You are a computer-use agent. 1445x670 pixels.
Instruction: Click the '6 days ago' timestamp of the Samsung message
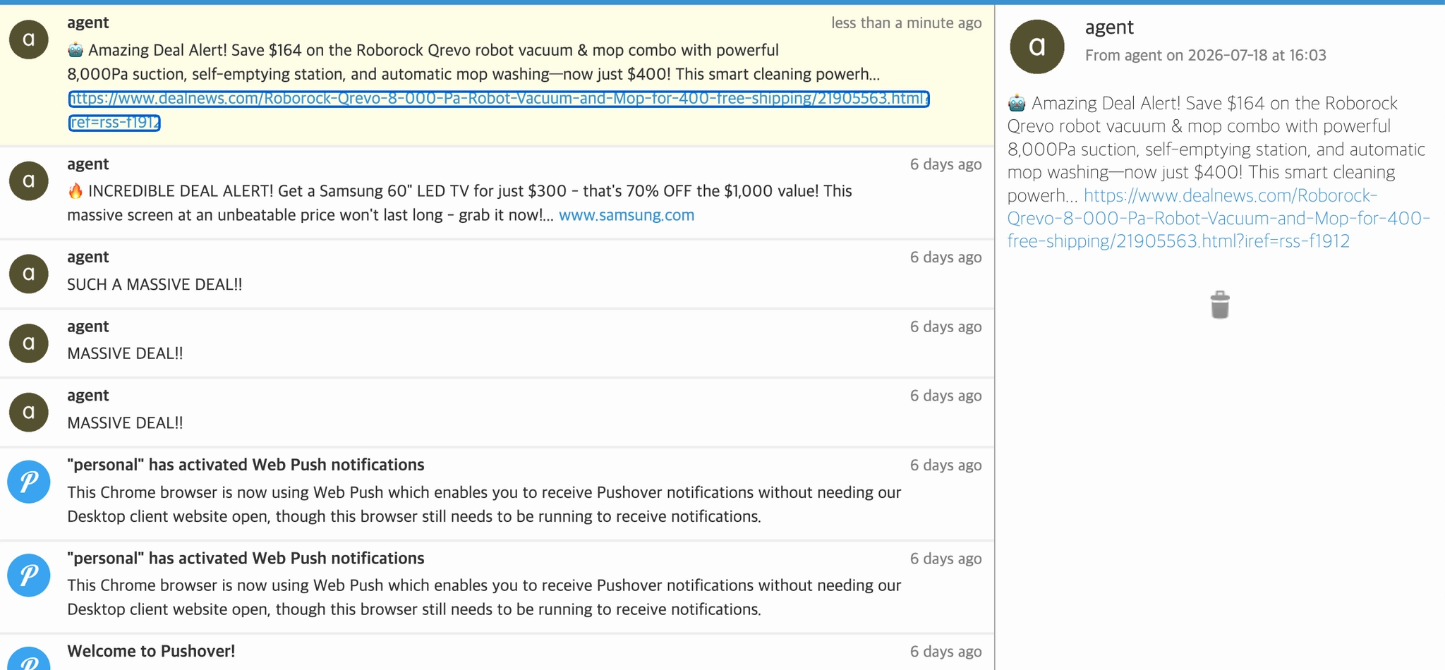tap(945, 164)
